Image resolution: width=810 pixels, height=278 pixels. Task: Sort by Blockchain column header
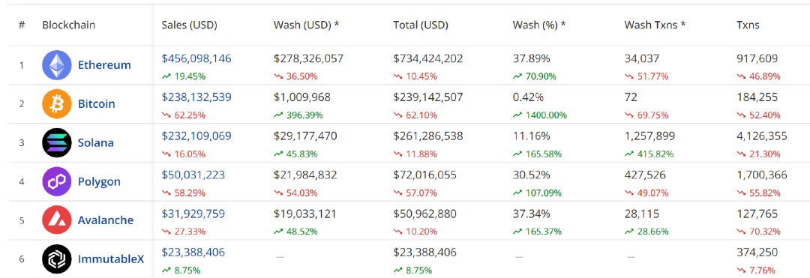[x=69, y=25]
